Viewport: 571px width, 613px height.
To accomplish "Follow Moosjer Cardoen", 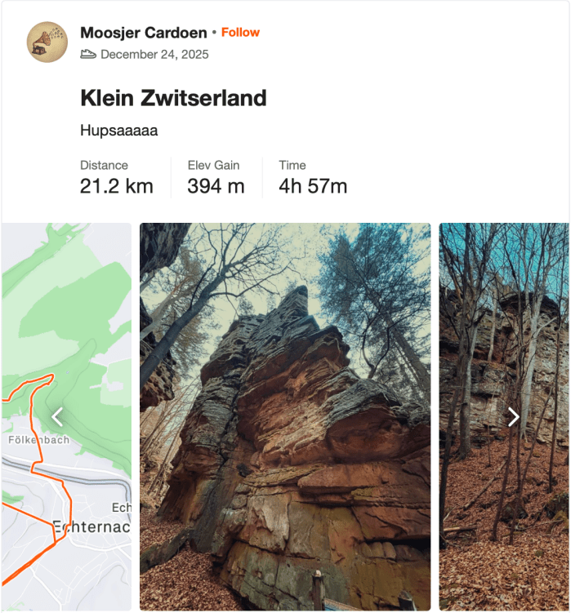I will (240, 32).
